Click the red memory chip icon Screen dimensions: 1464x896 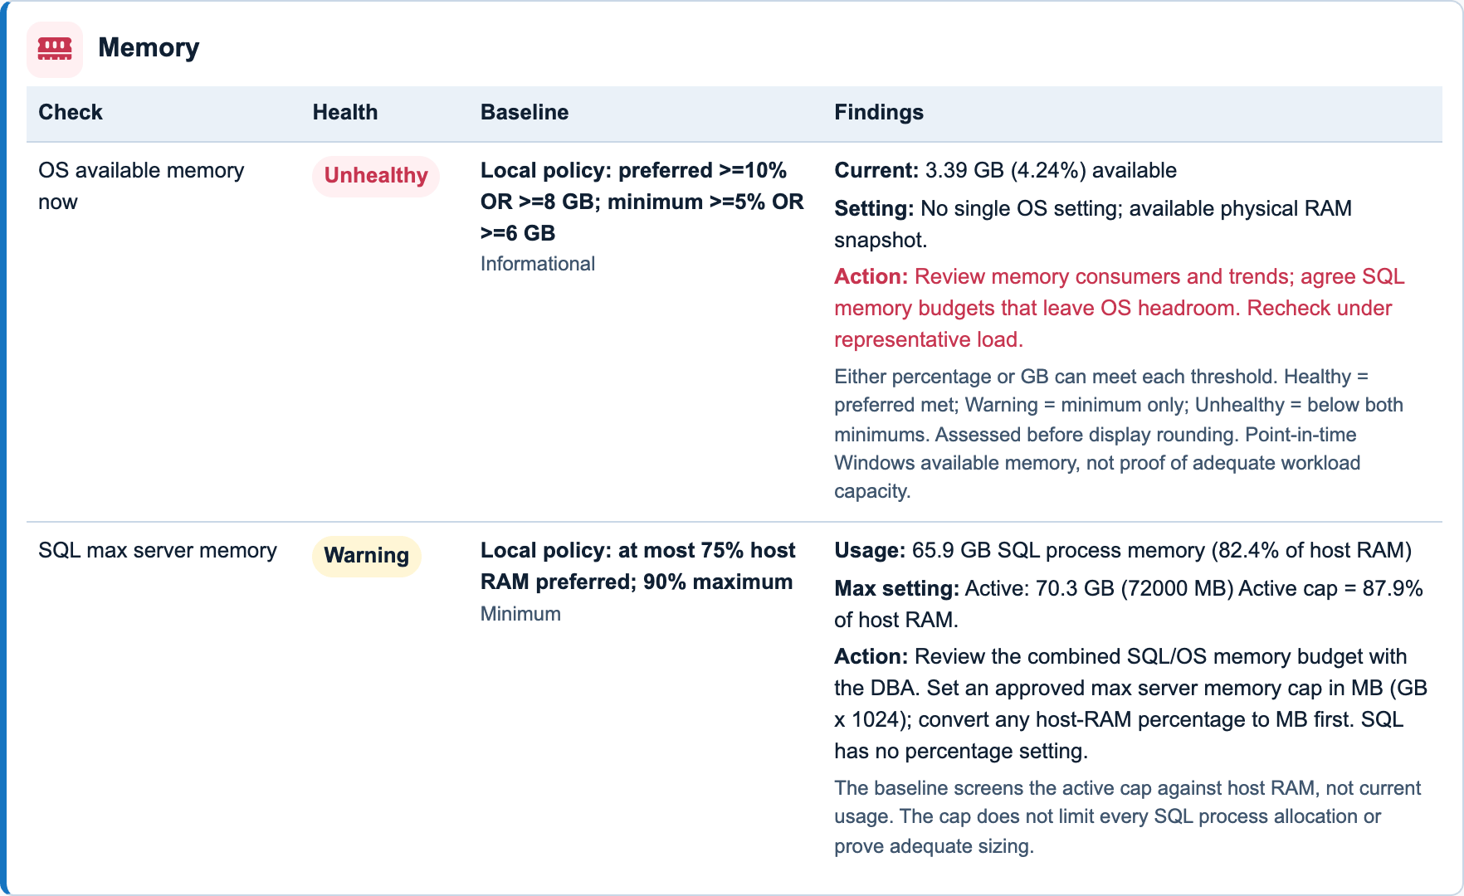pos(55,49)
